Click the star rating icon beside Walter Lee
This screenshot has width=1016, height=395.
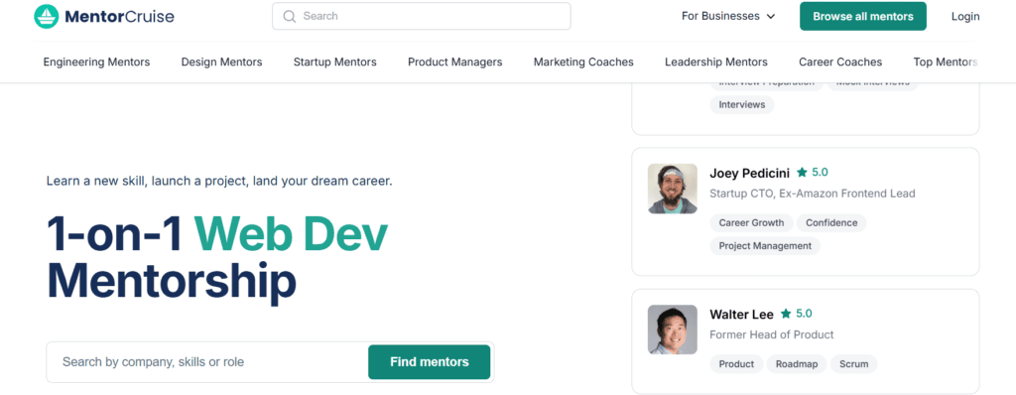point(786,314)
